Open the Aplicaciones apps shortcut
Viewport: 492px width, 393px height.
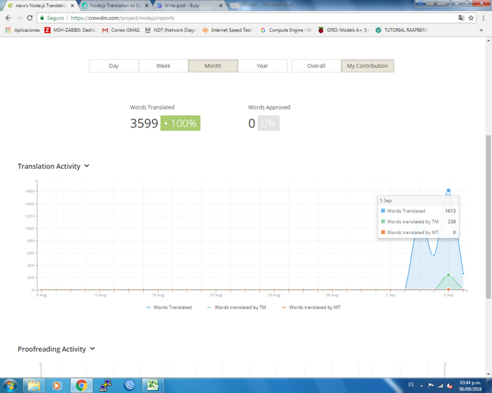tap(22, 30)
